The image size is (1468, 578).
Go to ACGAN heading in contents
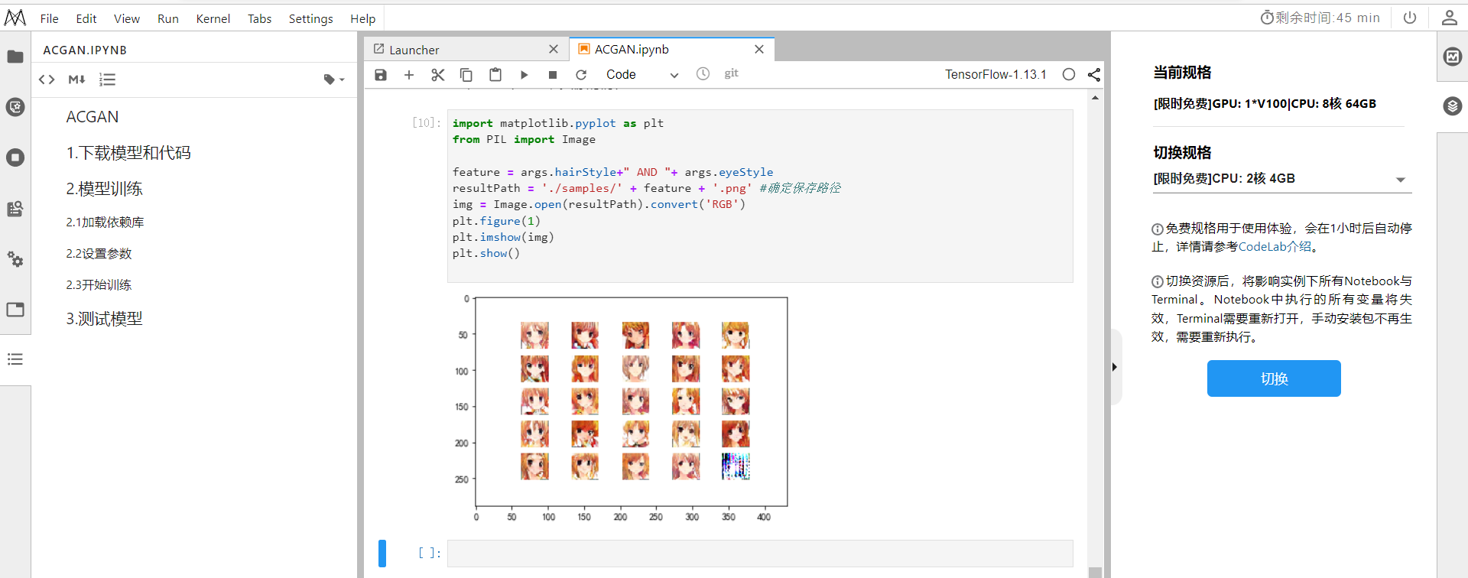[x=93, y=117]
